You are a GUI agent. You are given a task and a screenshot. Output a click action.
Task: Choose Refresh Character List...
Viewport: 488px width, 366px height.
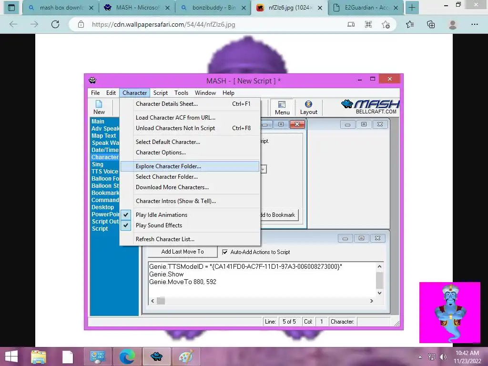pos(190,239)
